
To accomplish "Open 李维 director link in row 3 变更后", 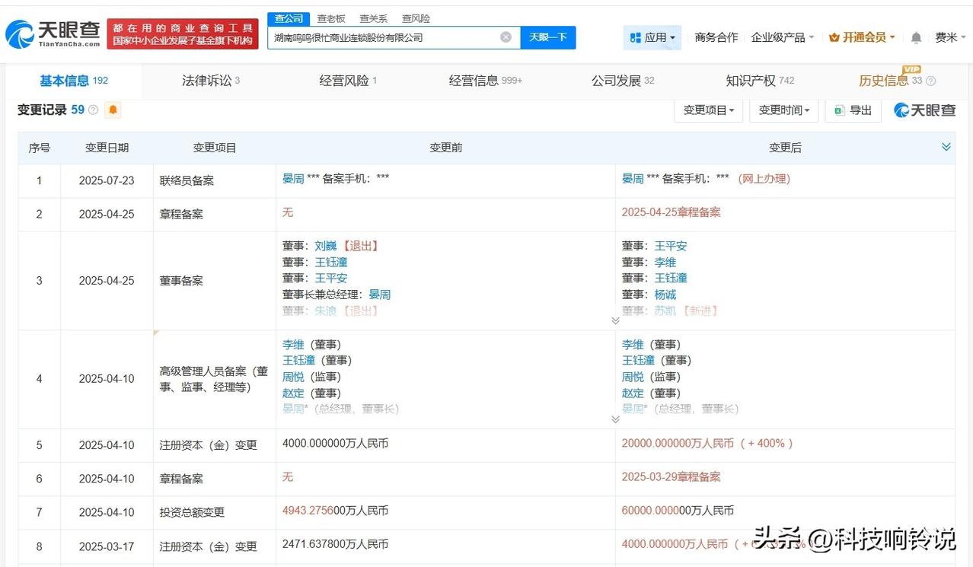I will coord(665,262).
